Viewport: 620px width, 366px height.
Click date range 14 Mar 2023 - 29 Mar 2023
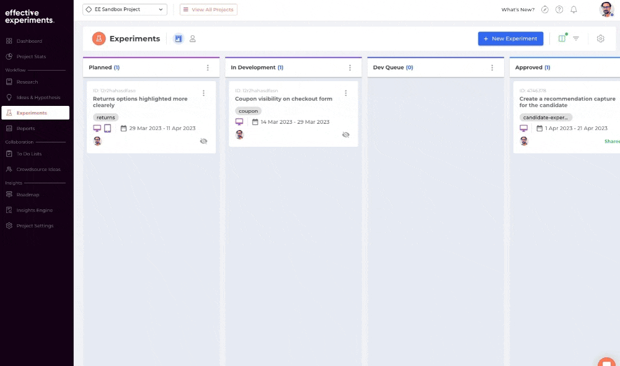(295, 122)
